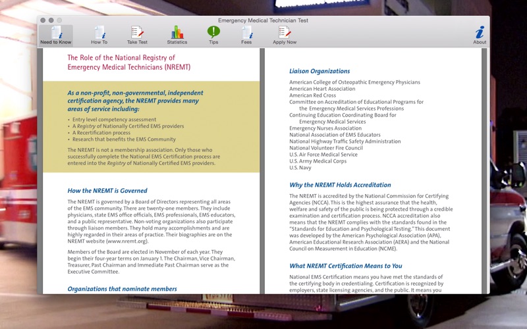Click the "Liaison Organizations" heading

[x=319, y=71]
